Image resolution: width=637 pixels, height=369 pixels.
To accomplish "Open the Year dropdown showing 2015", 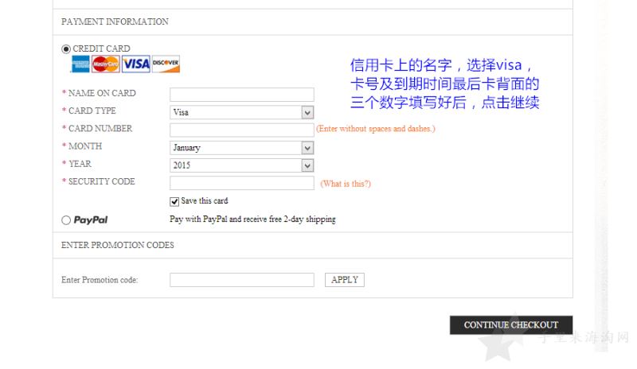I will tap(242, 165).
